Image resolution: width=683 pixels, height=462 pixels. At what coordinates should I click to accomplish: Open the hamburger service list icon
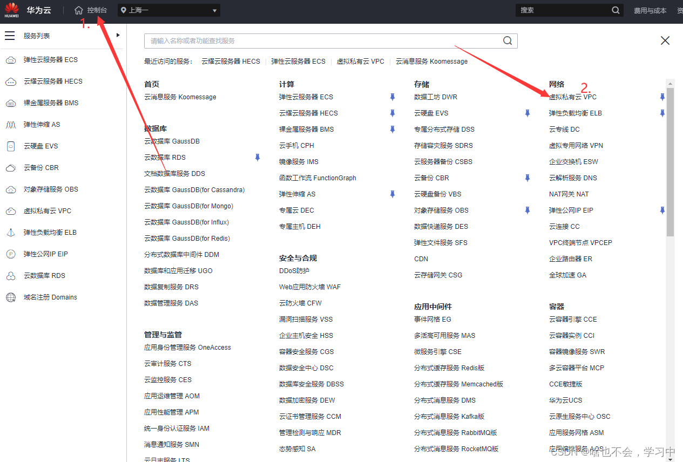click(10, 36)
